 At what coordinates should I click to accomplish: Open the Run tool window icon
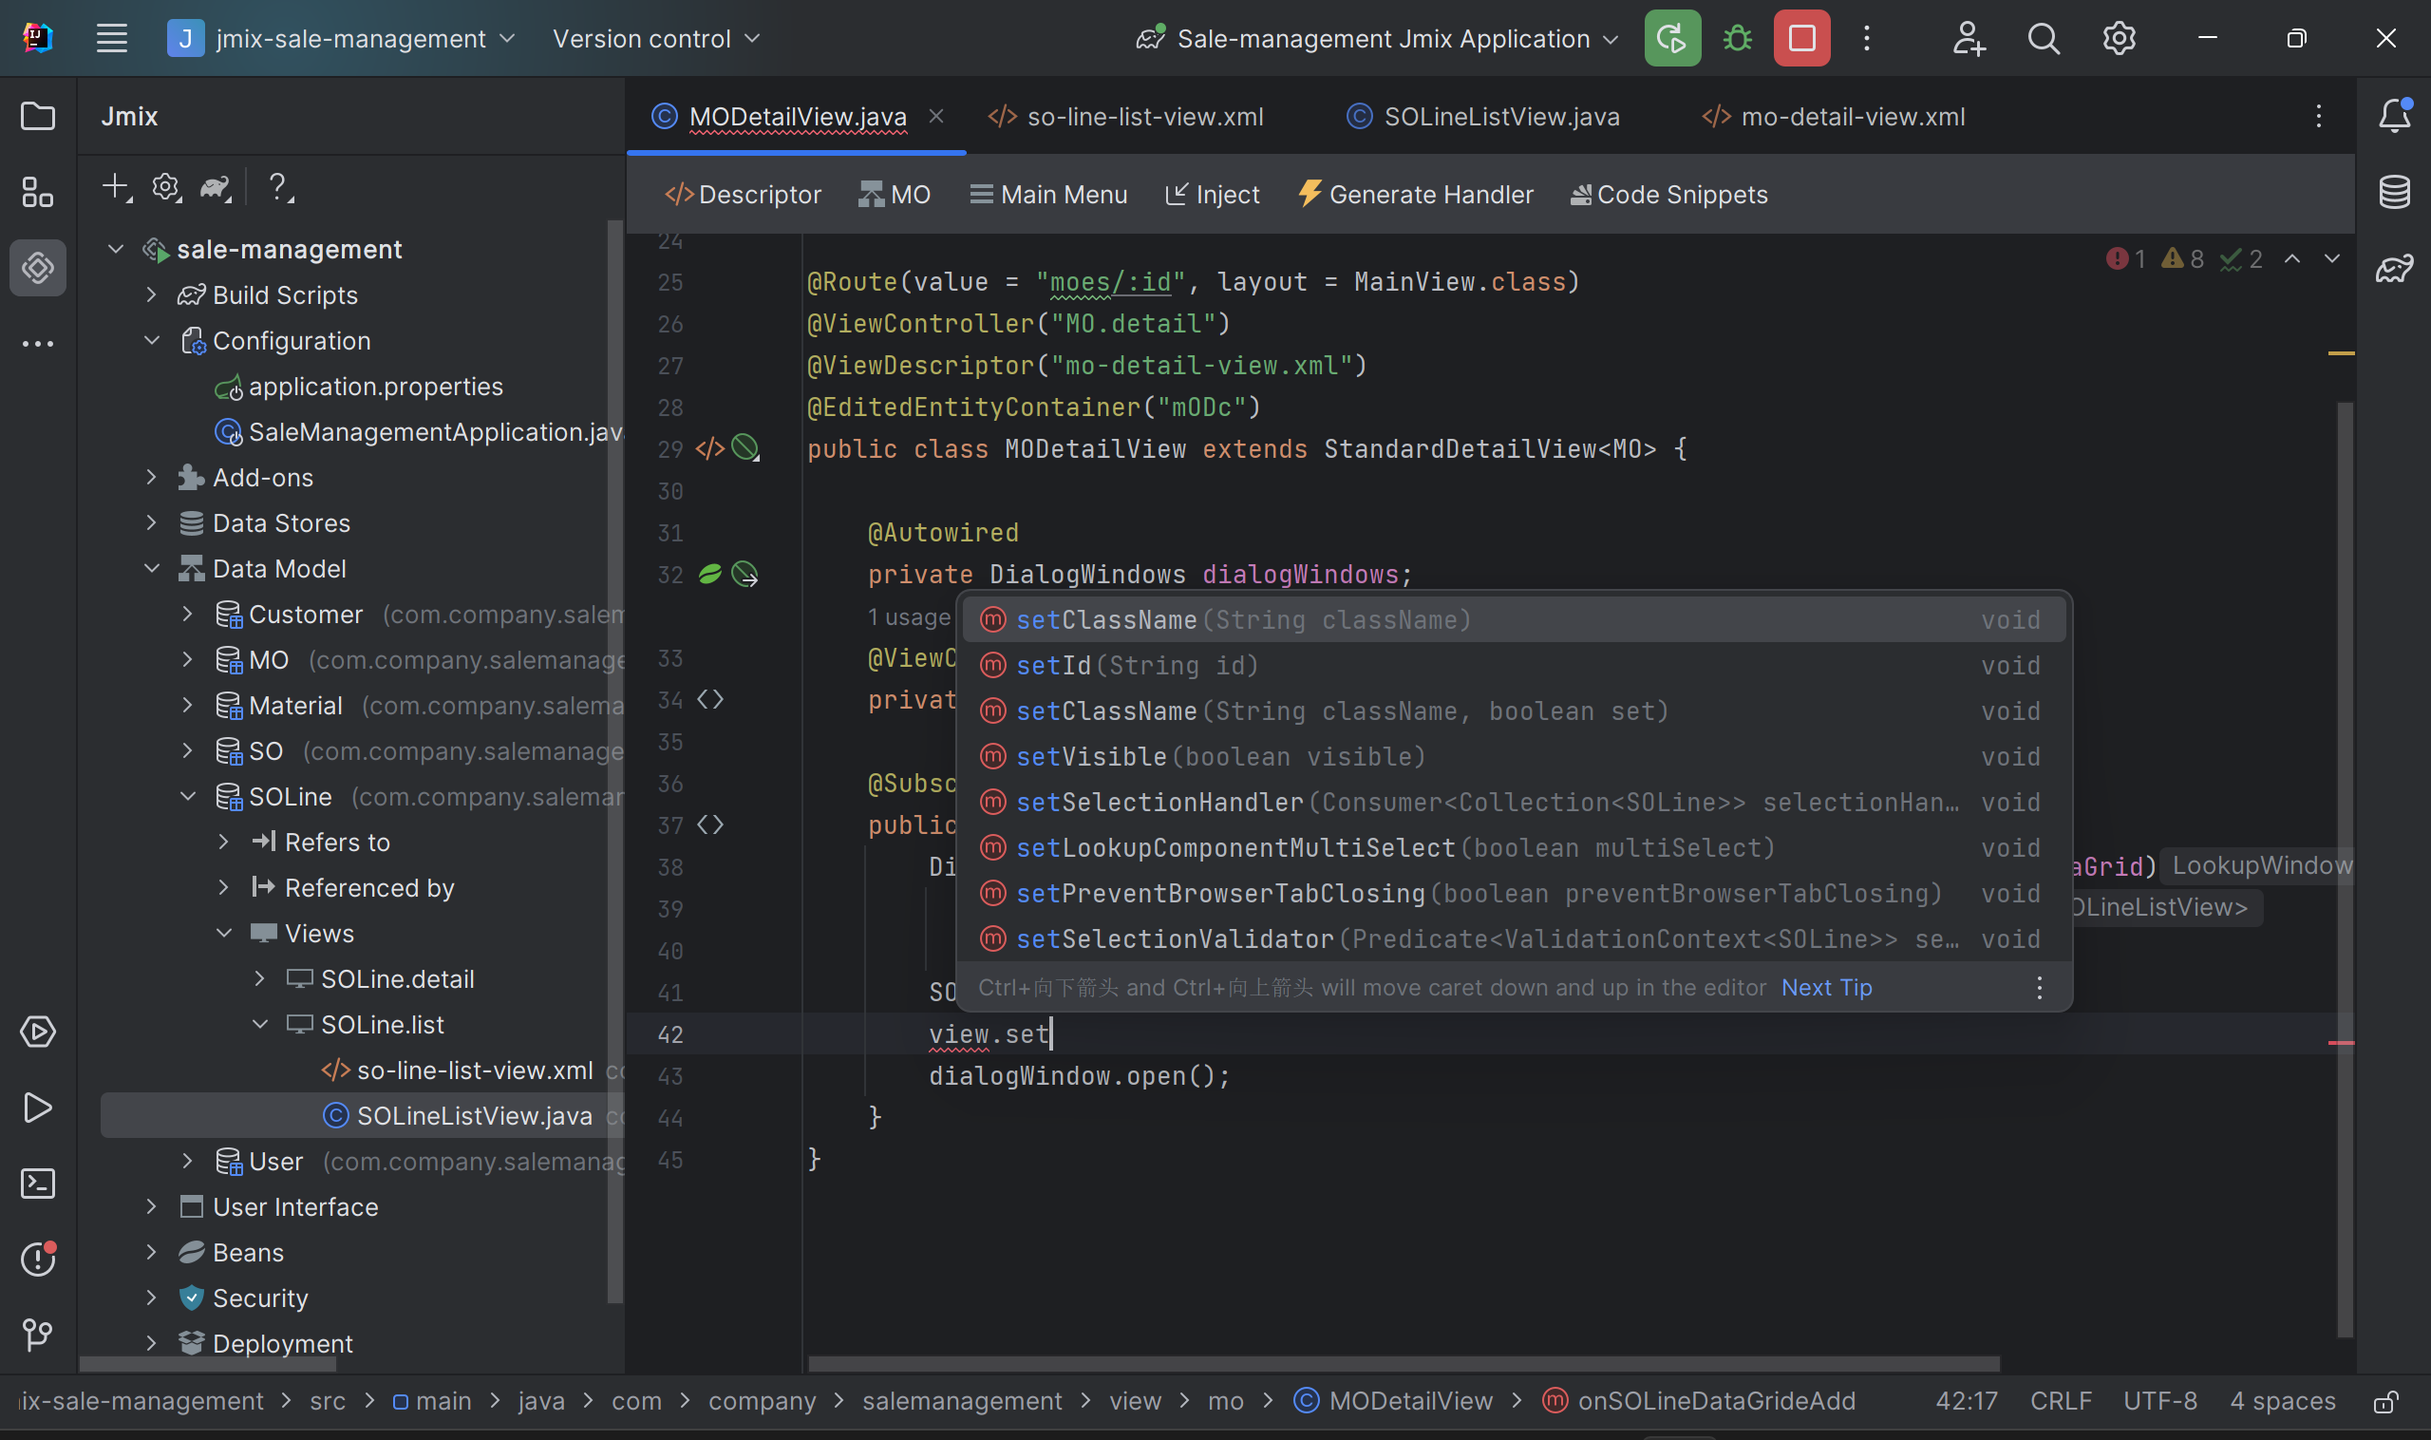38,1108
